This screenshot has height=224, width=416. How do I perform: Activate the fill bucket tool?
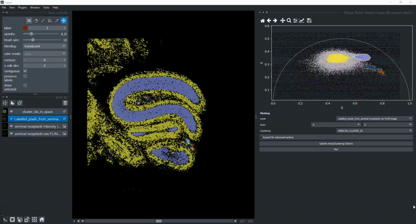point(50,20)
